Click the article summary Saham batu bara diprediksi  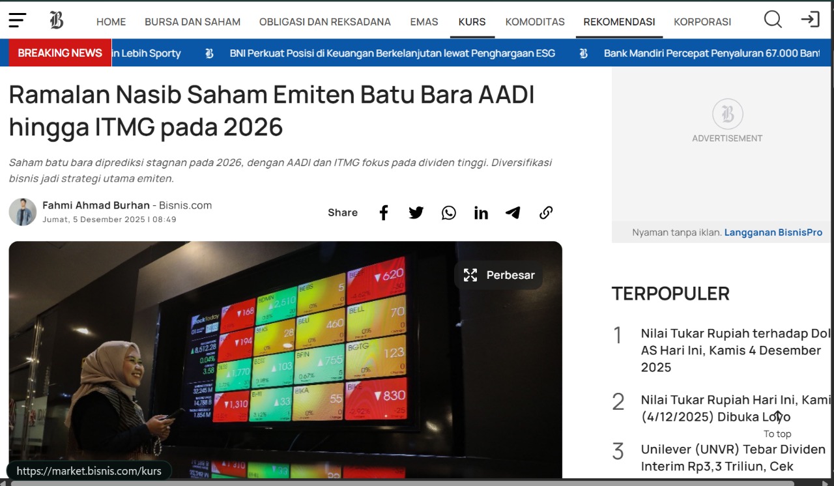(281, 170)
